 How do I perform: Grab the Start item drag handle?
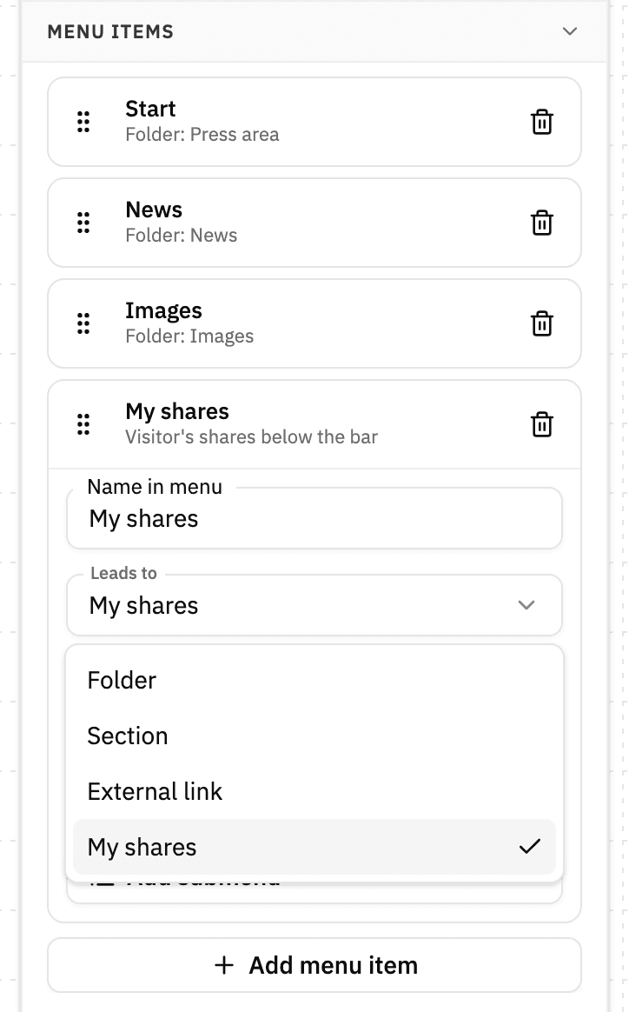83,122
